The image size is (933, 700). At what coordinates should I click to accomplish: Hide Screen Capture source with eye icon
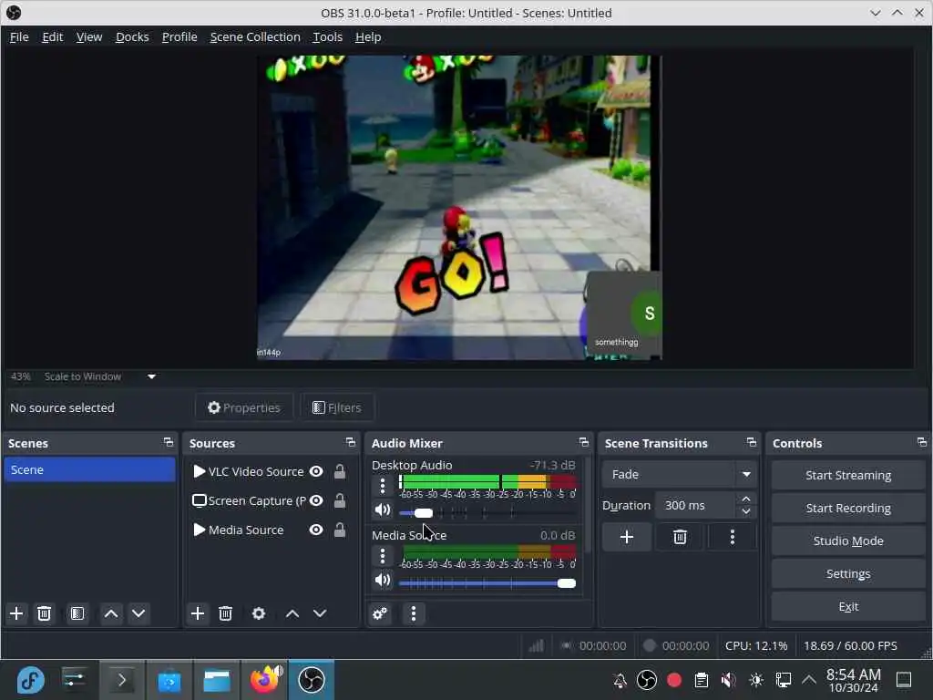coord(316,500)
